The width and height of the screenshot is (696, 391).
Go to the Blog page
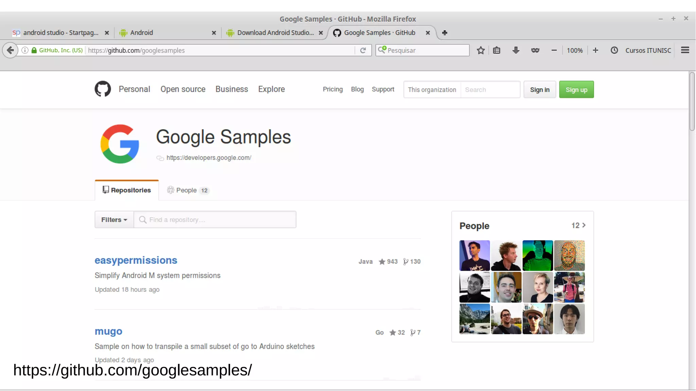pyautogui.click(x=357, y=89)
